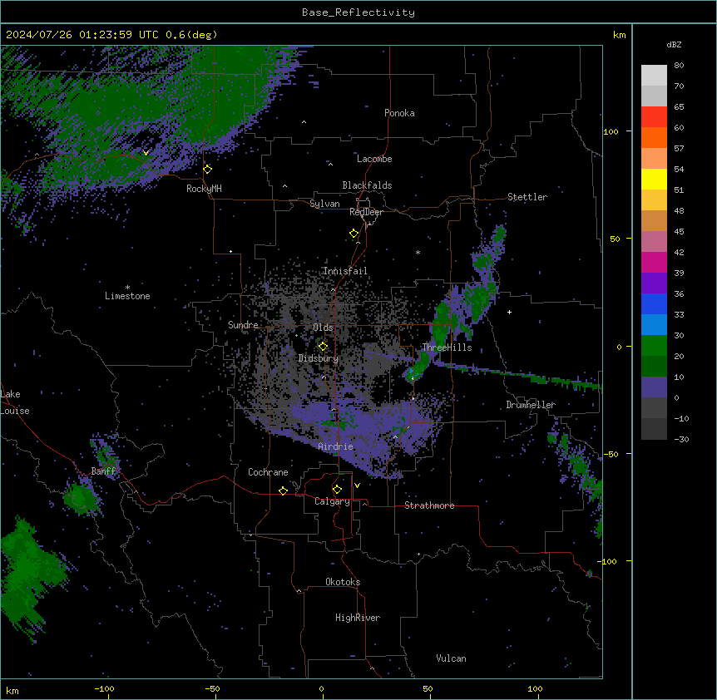Click the yellow diamond marker south of RedDeer
Viewport: 717px width, 700px height.
(x=354, y=234)
